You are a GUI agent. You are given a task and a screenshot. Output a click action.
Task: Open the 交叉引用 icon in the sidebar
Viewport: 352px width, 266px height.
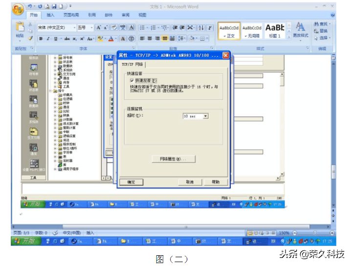point(33,132)
